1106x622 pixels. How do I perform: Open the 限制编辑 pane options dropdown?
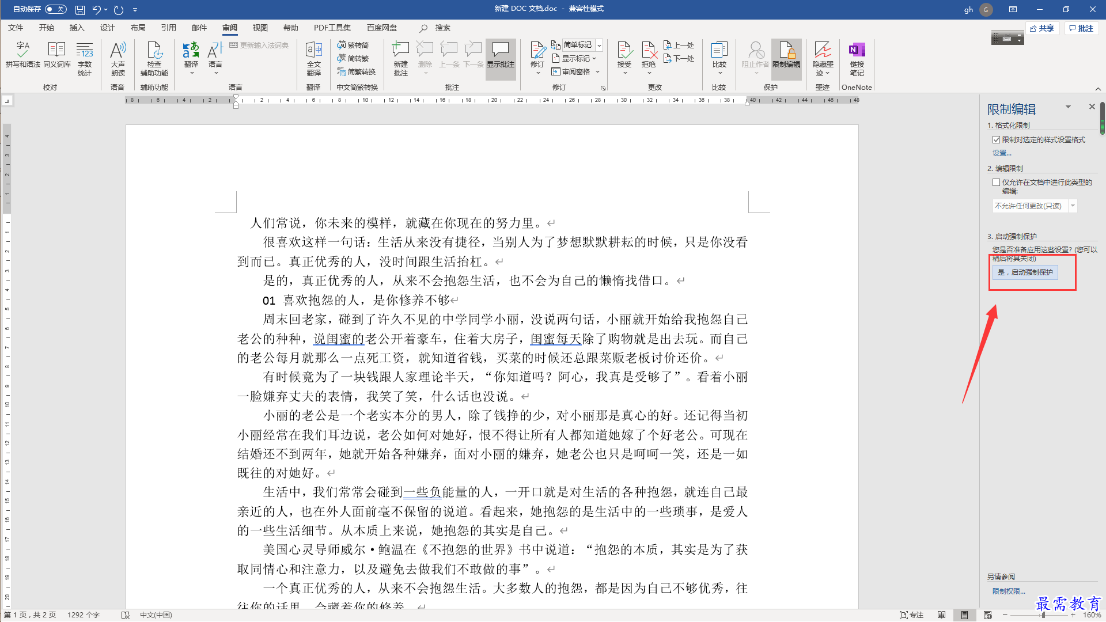click(1068, 107)
